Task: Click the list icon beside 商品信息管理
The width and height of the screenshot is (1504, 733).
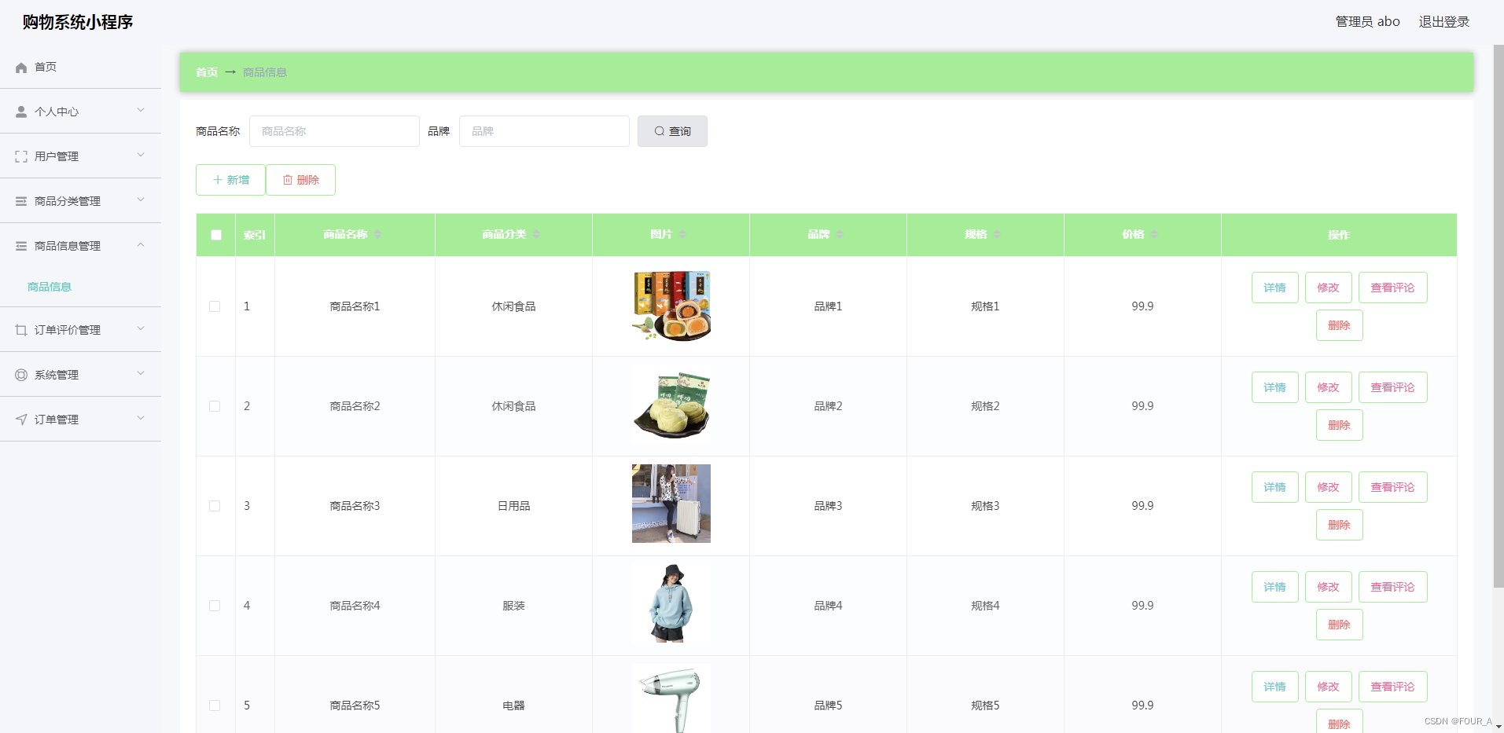Action: (x=21, y=247)
